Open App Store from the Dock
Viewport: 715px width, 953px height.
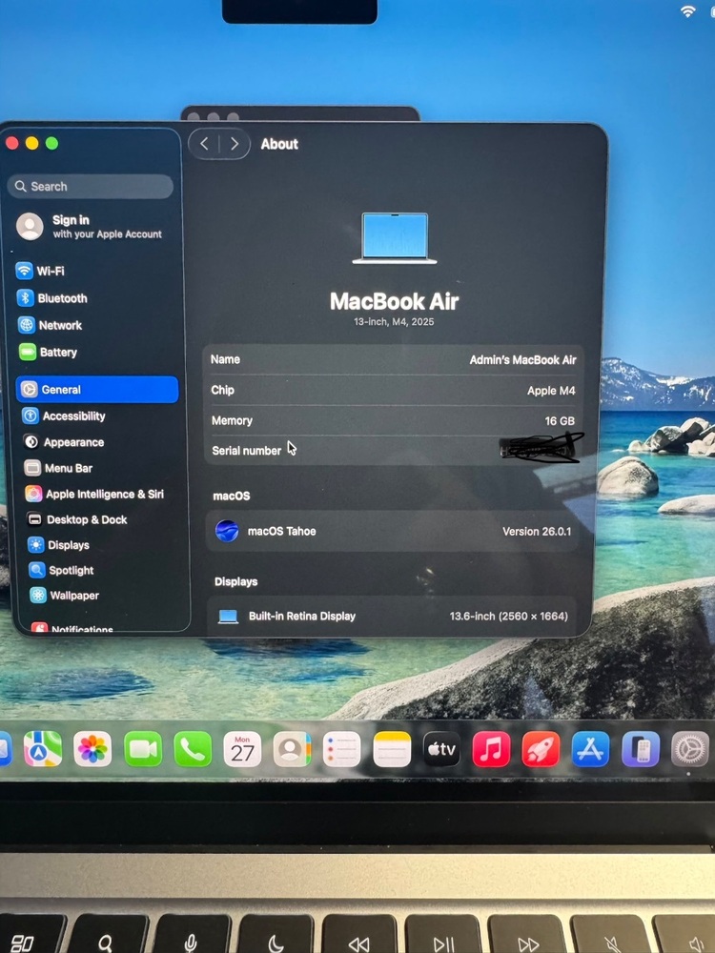pyautogui.click(x=590, y=750)
